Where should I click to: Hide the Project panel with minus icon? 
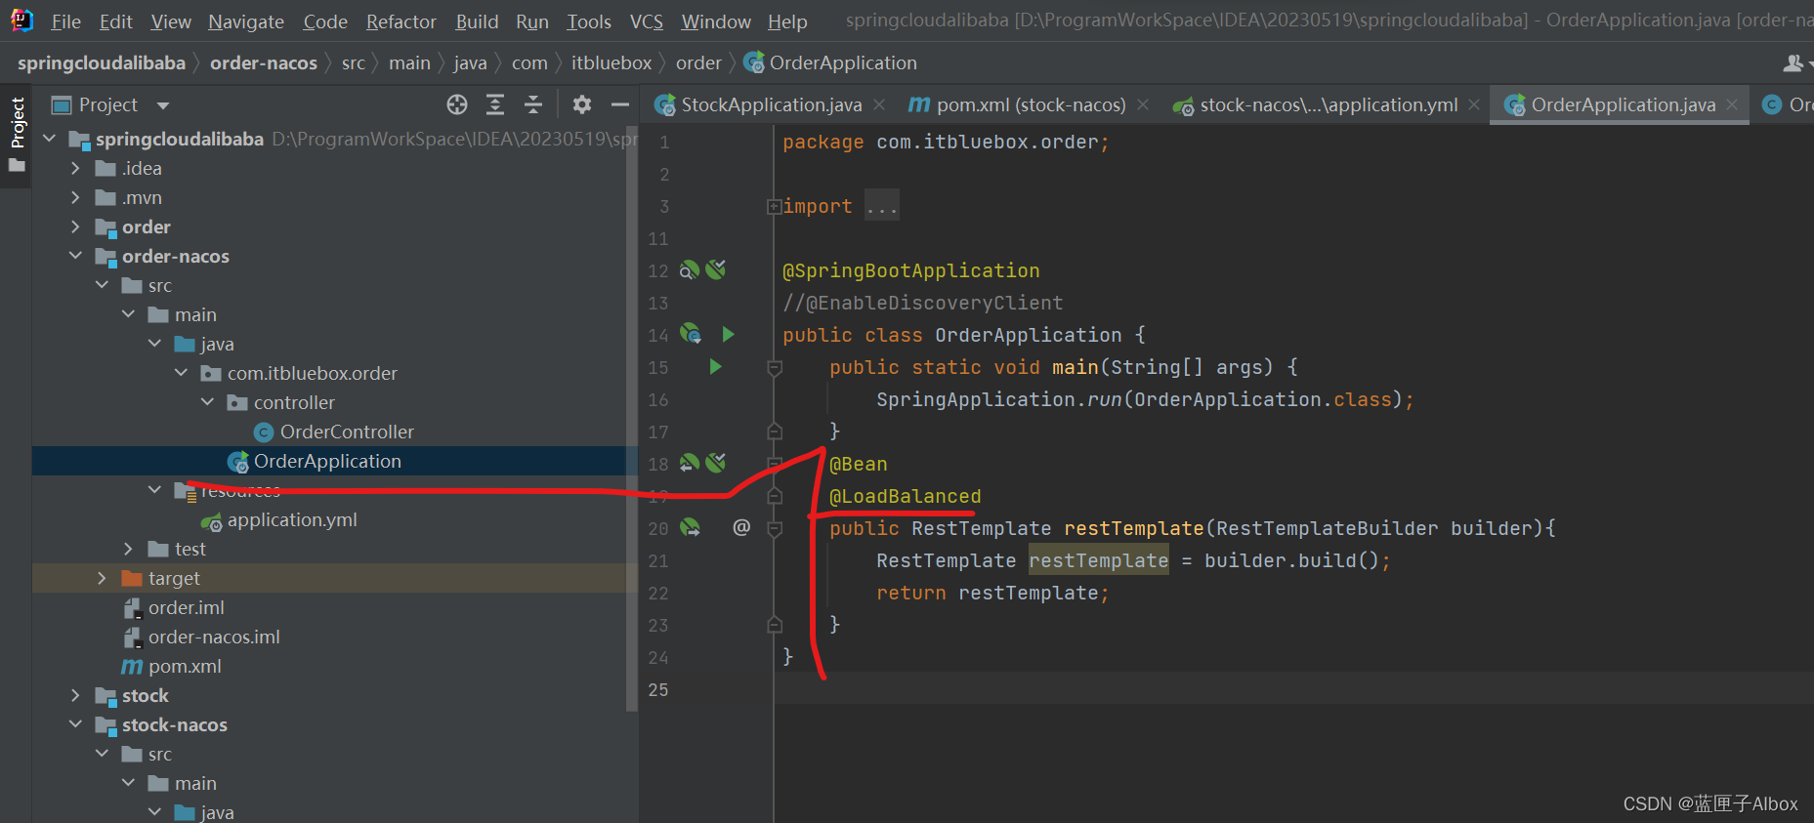click(x=619, y=104)
